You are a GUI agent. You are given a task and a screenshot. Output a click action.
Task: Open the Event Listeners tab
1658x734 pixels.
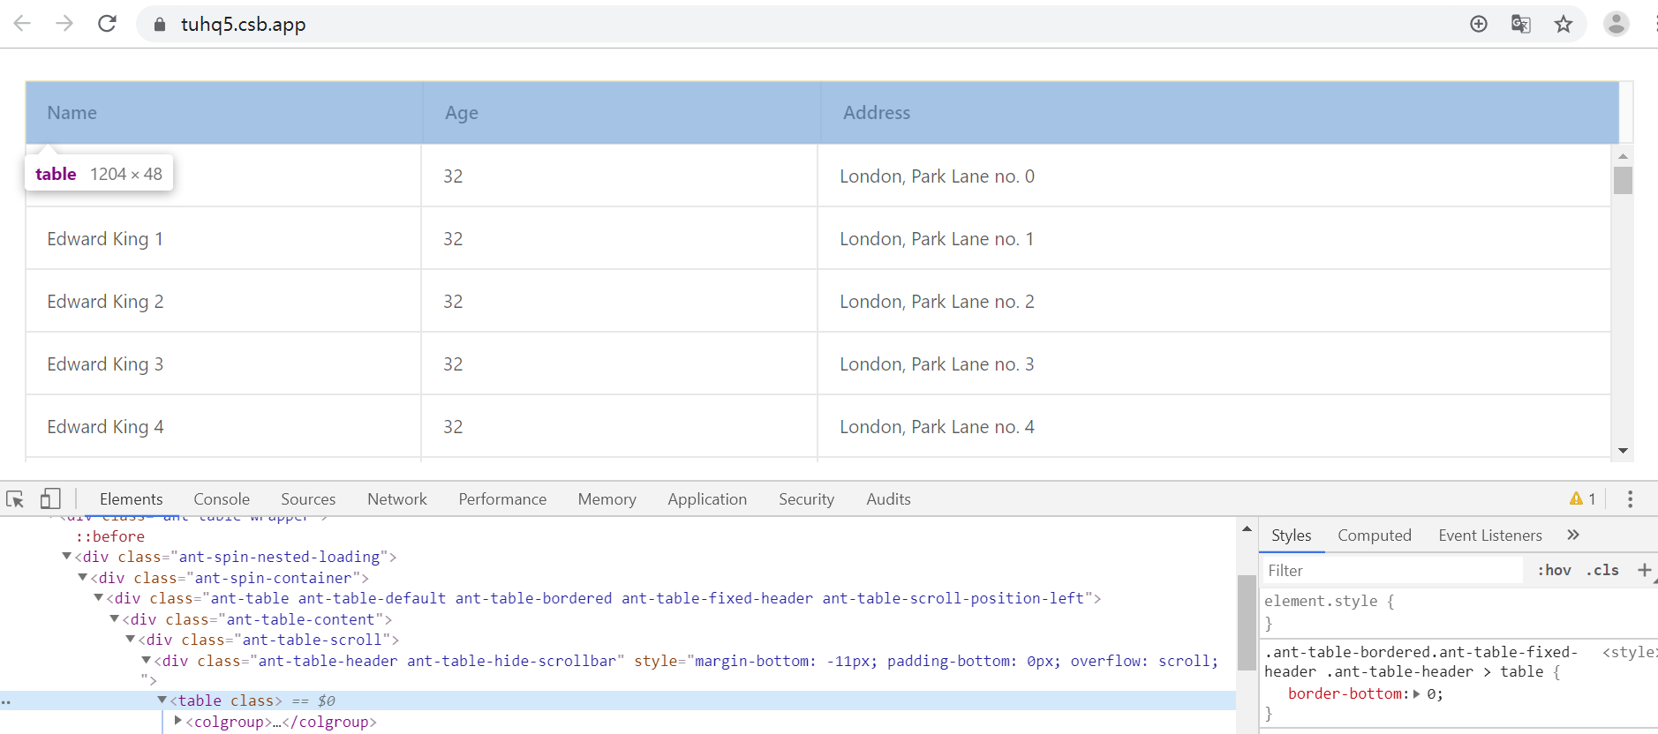[1489, 536]
